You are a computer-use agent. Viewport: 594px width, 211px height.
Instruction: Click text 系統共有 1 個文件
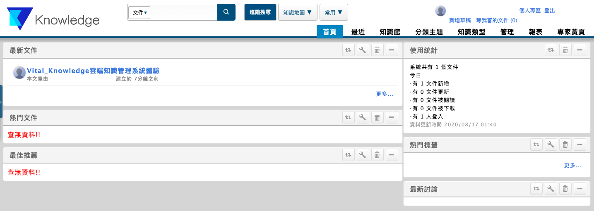[434, 67]
